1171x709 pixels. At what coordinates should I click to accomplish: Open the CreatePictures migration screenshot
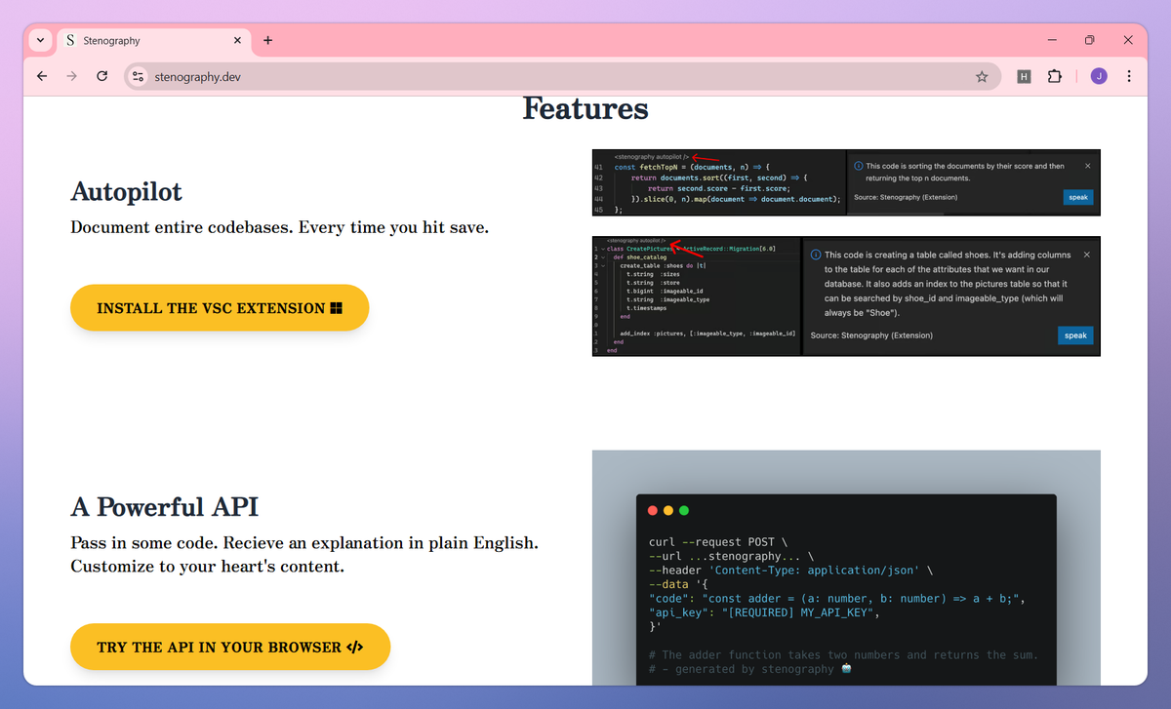[x=846, y=296]
